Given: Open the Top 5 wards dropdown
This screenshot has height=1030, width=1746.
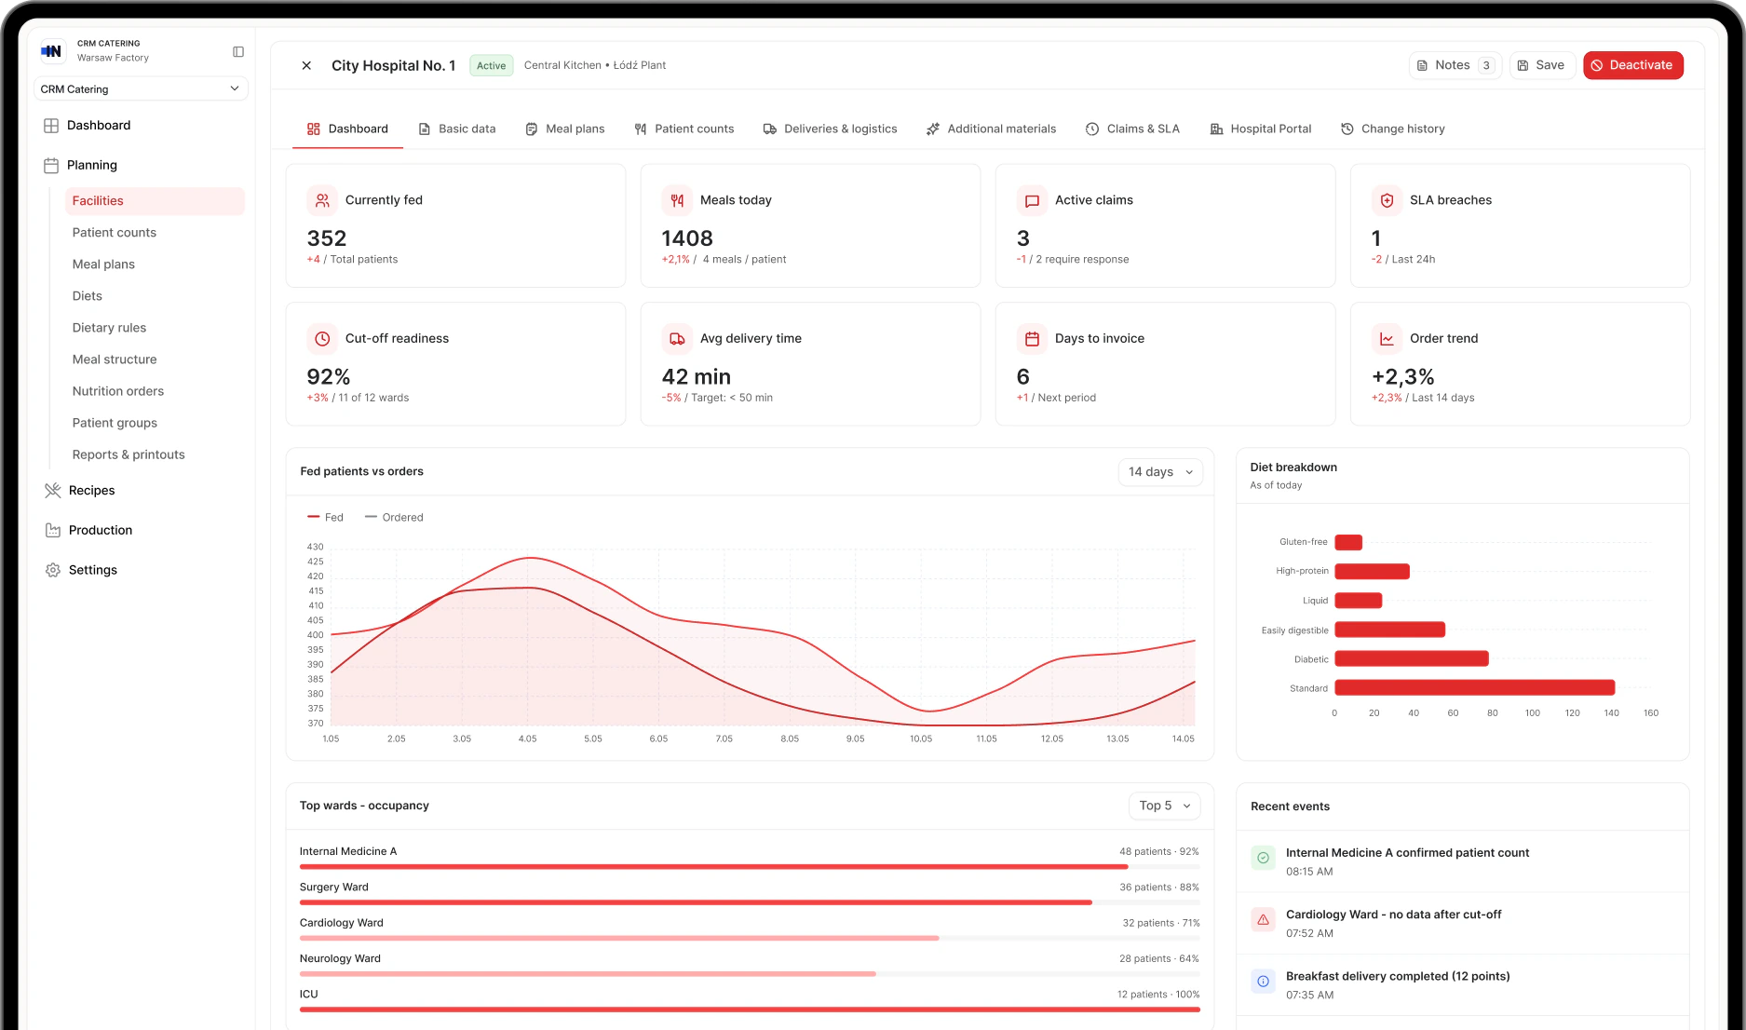Looking at the screenshot, I should click(1164, 806).
